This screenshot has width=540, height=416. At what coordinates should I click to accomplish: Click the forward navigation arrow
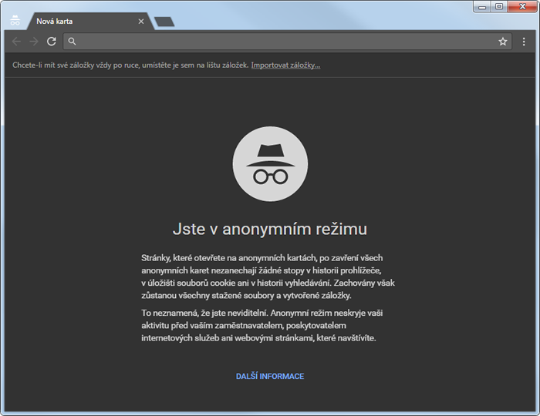(x=34, y=42)
